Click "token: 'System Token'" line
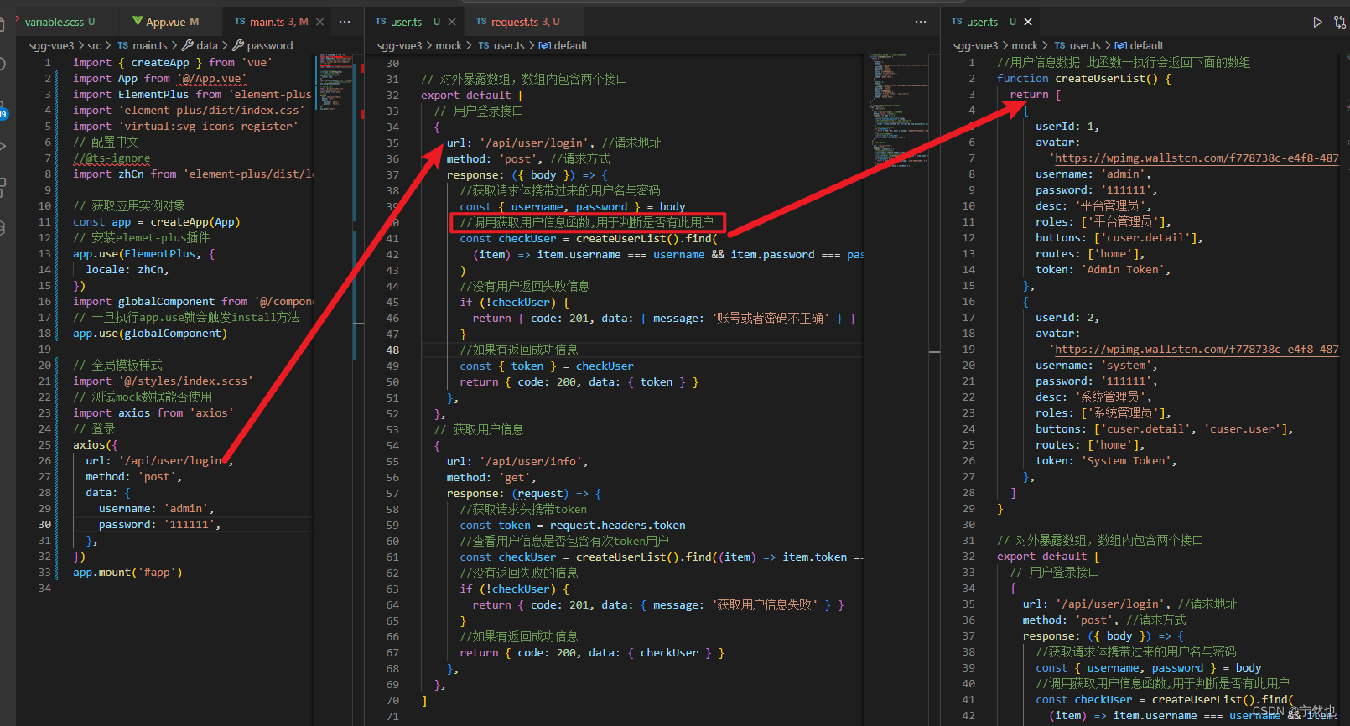1350x726 pixels. pos(1106,460)
